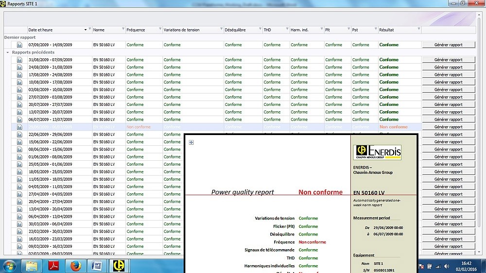The height and width of the screenshot is (273, 486).
Task: Open Résultat column filter
Action: coord(419,29)
